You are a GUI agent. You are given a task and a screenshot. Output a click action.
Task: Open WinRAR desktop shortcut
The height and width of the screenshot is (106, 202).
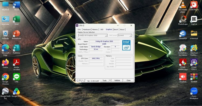click(194, 78)
